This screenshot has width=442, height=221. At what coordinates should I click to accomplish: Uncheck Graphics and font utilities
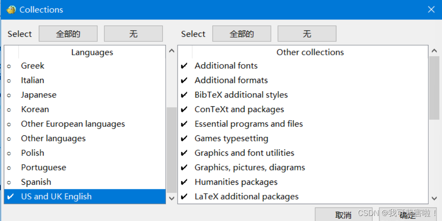[184, 153]
